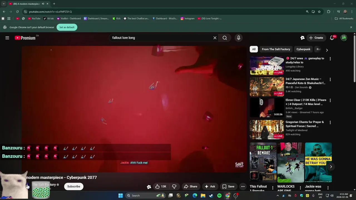Open options for '24/7 Japanese Zen Music'
Image resolution: width=356 pixels, height=200 pixels.
pos(330,79)
